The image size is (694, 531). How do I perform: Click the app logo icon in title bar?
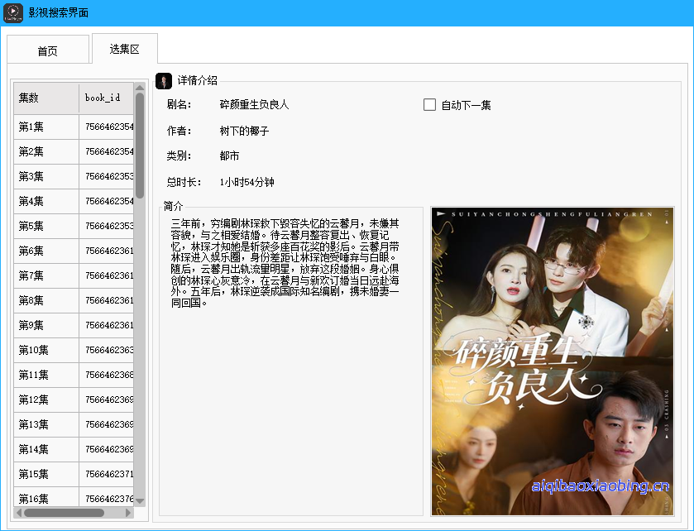coord(12,12)
